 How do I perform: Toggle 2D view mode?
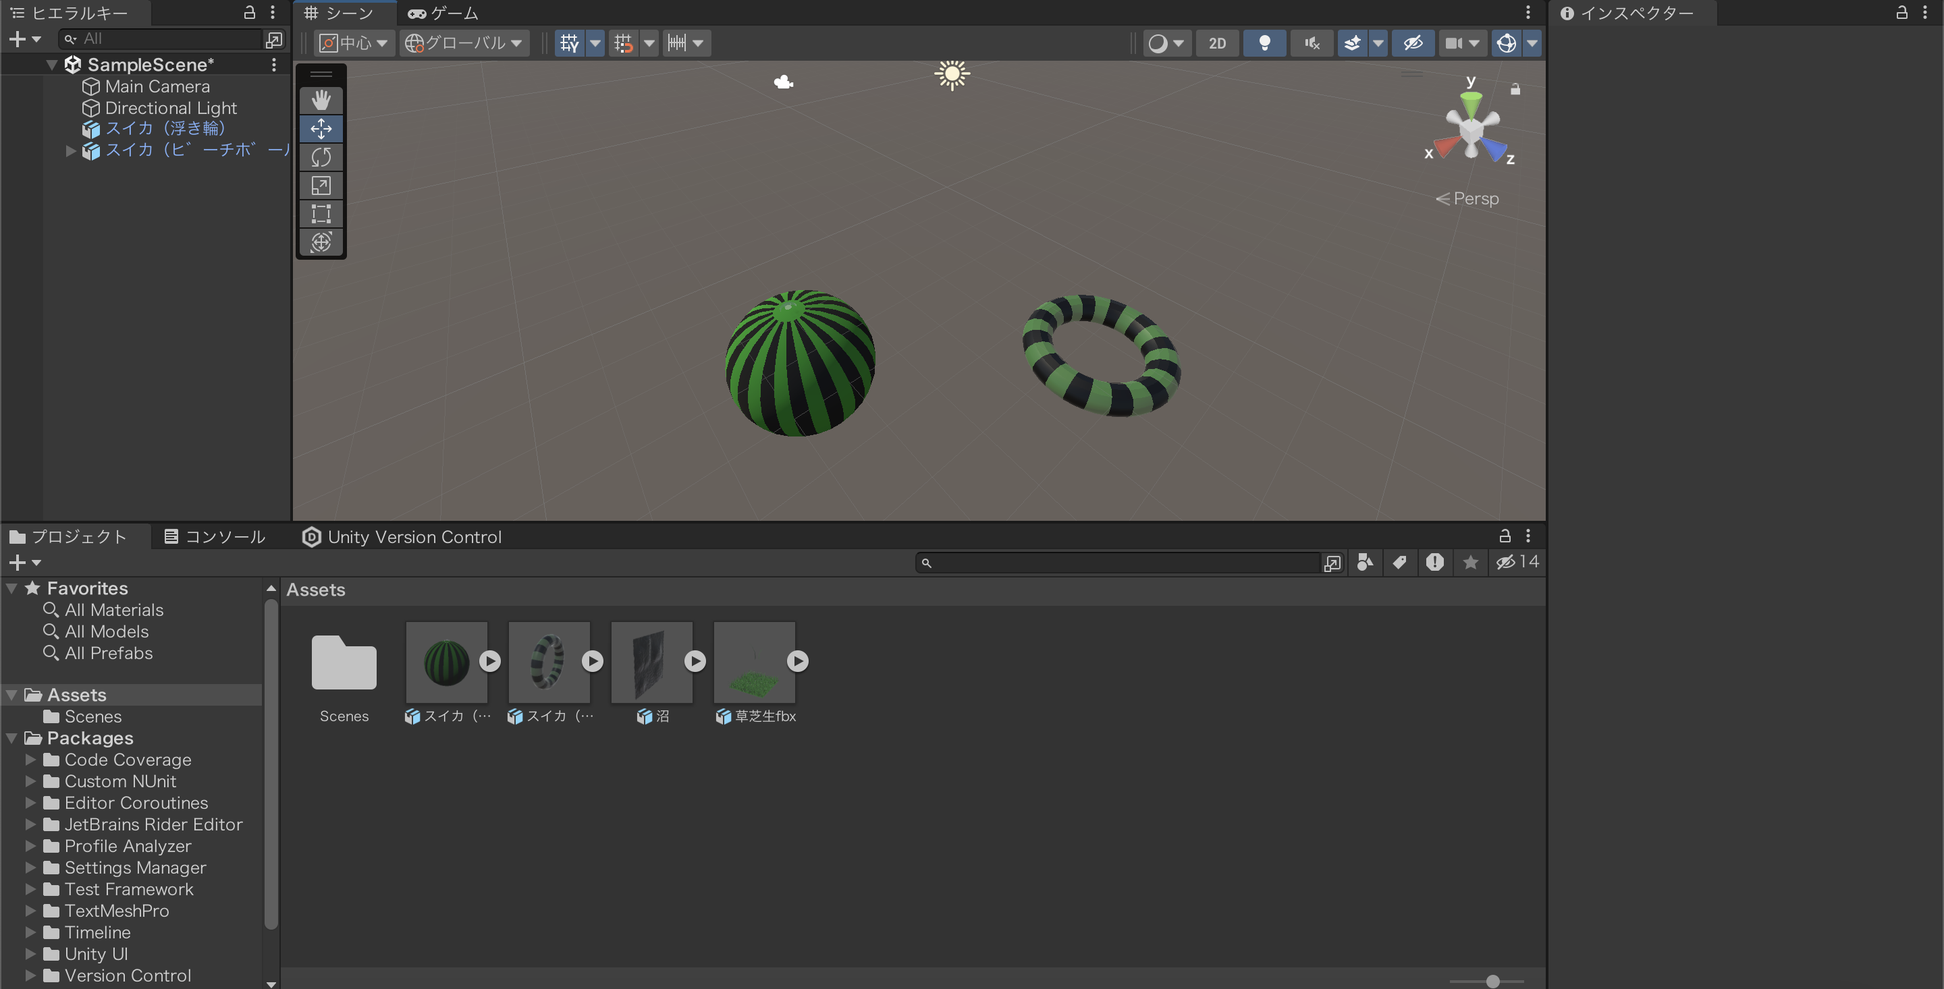(1216, 43)
